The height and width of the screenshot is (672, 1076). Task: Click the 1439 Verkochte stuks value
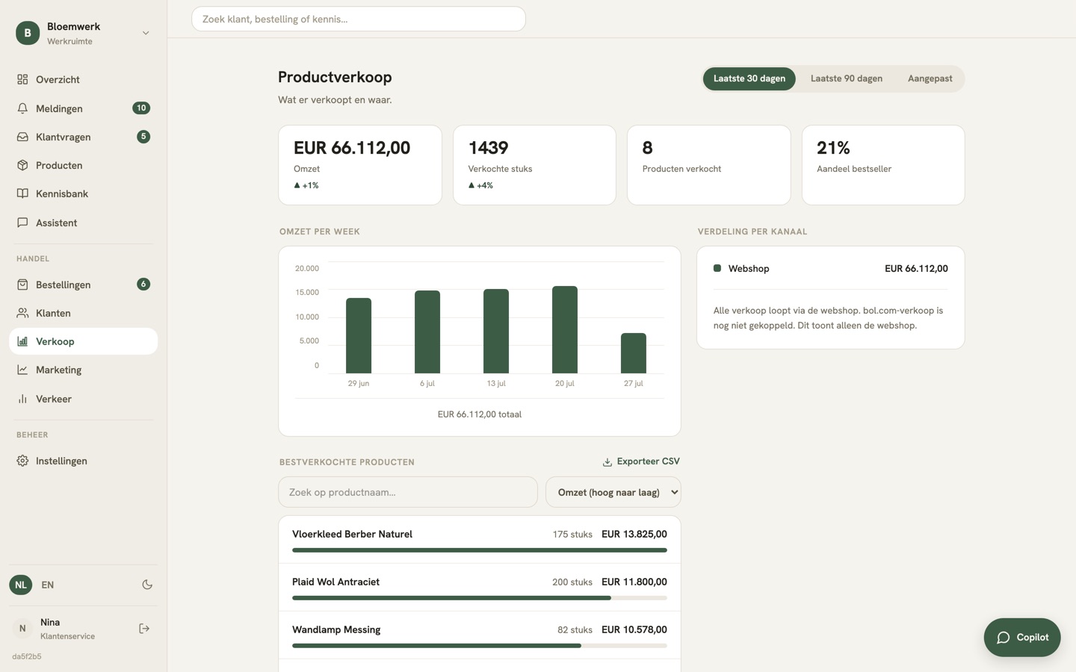(489, 148)
